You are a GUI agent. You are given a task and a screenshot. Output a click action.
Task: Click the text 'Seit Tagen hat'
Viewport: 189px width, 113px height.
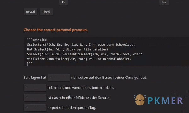[x=35, y=78]
